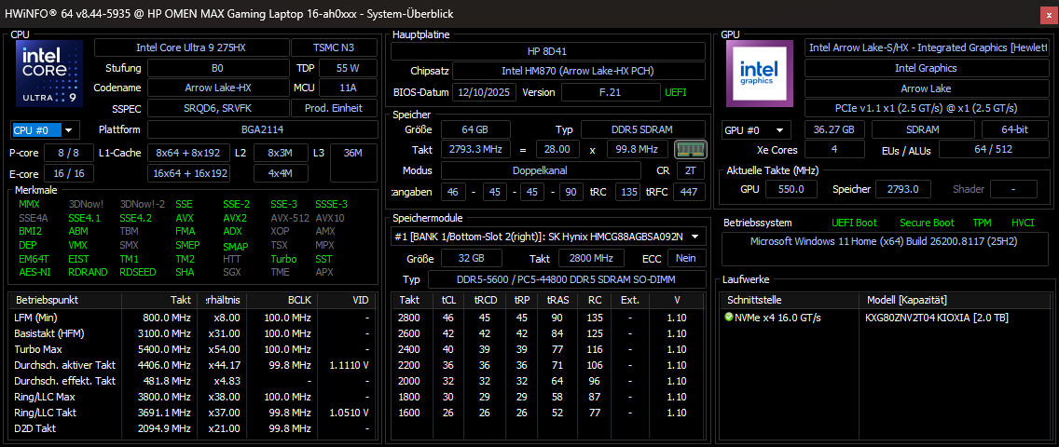Click the Intel Core Ultra 9 275HX name field
This screenshot has height=447, width=1059.
(191, 47)
